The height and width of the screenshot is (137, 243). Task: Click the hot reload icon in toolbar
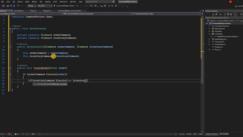[85, 6]
